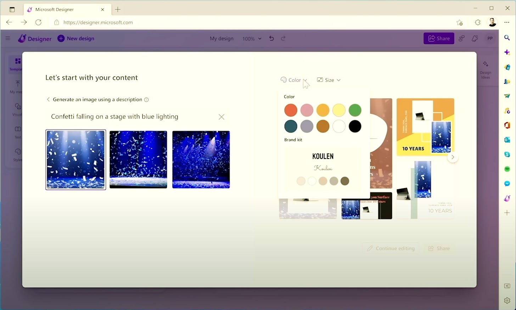Open the 100% zoom dropdown
The height and width of the screenshot is (310, 516).
click(252, 39)
